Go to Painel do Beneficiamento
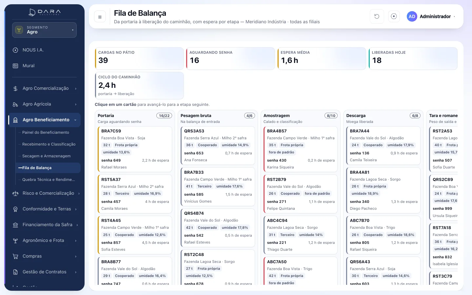 point(48,132)
